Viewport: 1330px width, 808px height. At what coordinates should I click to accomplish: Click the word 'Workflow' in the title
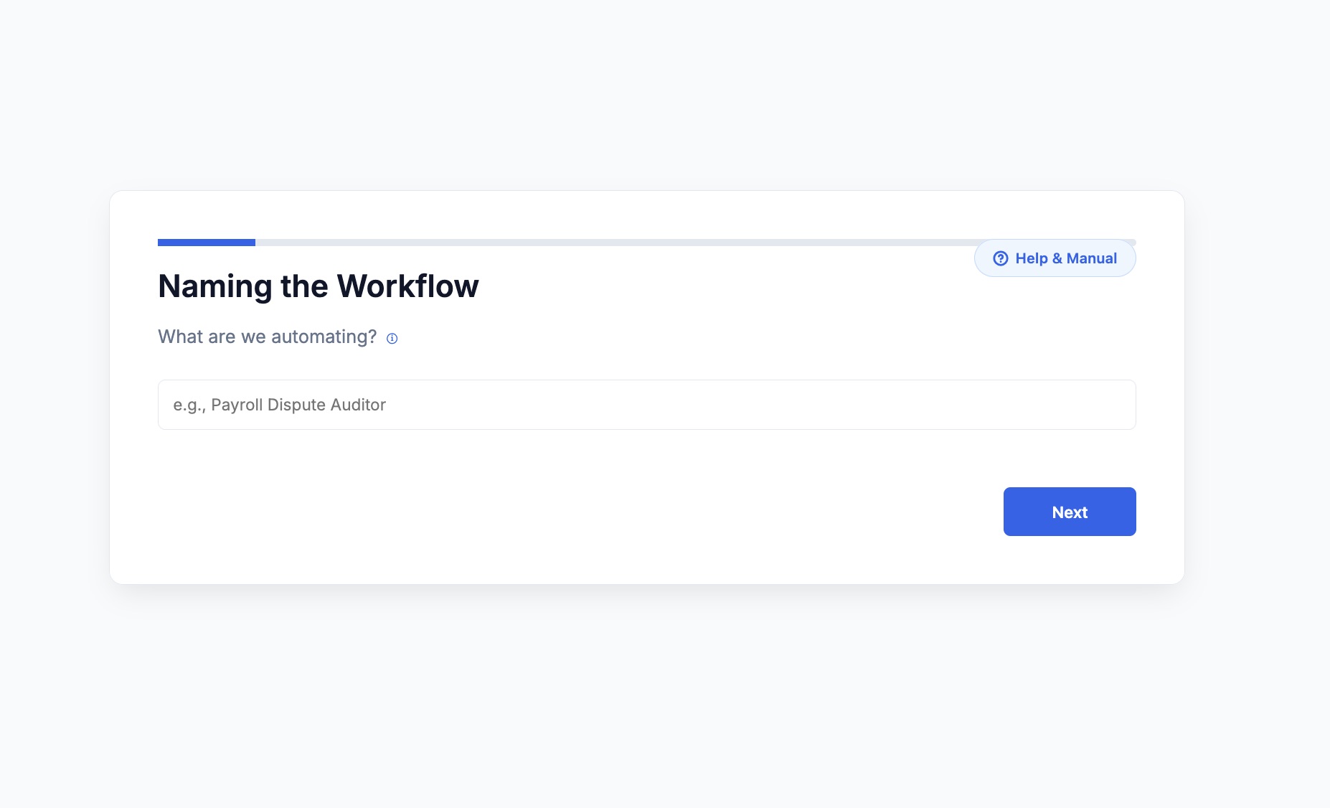(x=407, y=286)
